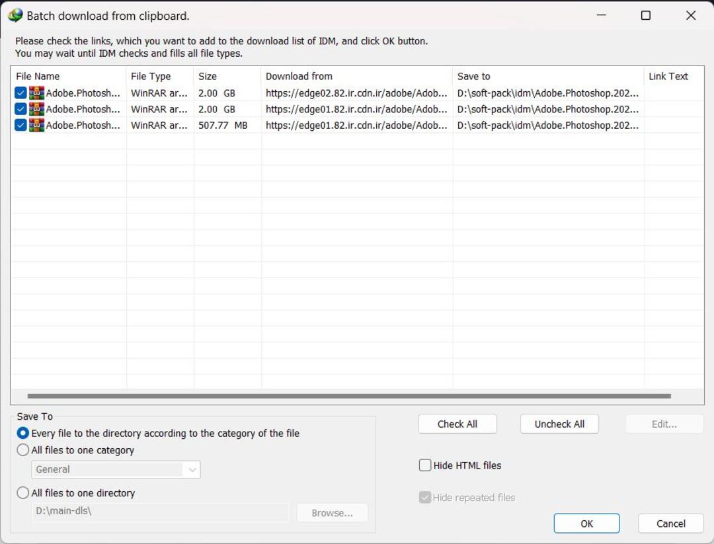Screen dimensions: 714x544
Task: Click WinRAR icon of the 507.77 MB file
Action: click(36, 125)
